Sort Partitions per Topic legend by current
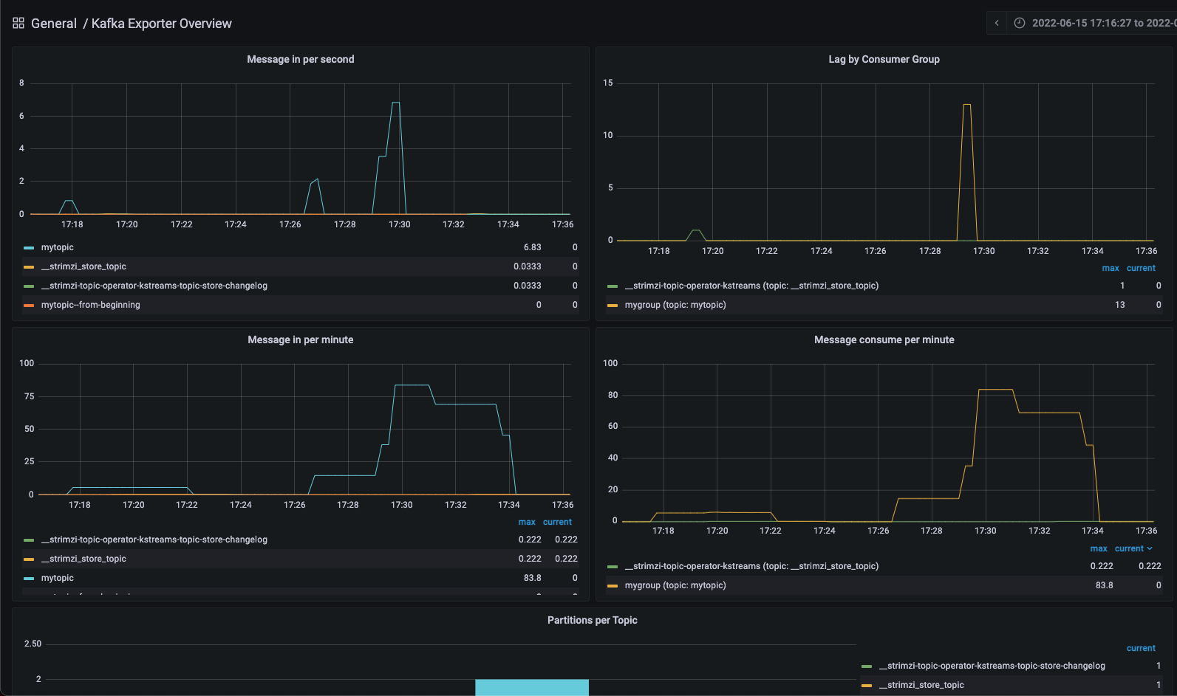The height and width of the screenshot is (696, 1177). (x=1141, y=648)
